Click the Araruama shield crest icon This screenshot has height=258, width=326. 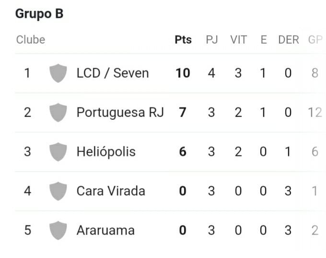click(58, 230)
